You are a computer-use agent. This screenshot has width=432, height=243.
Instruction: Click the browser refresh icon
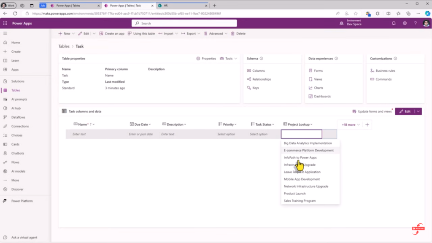(15, 13)
